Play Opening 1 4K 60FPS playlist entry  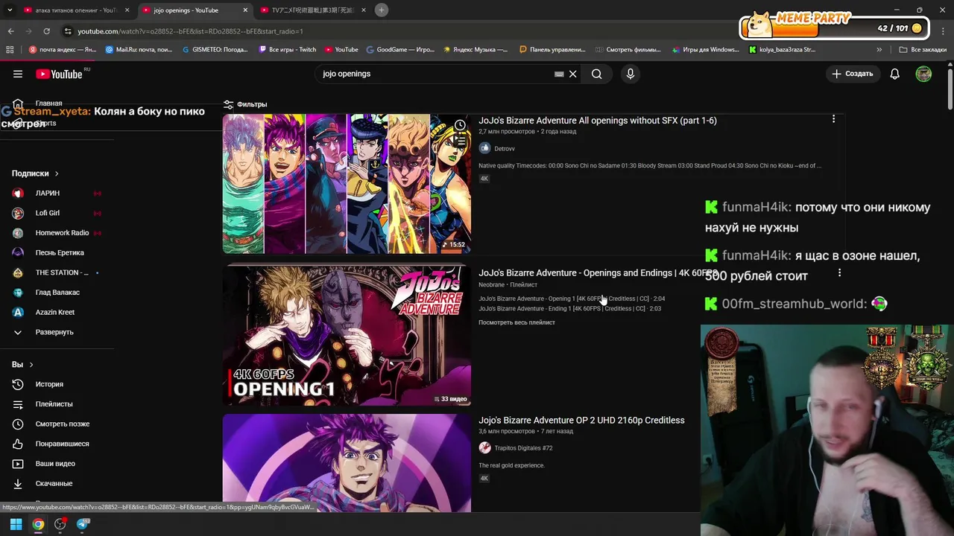point(572,299)
